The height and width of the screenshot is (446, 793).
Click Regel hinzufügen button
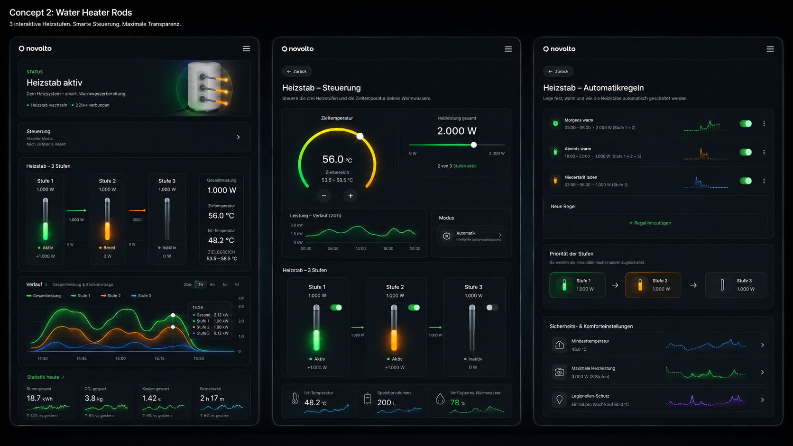point(650,223)
